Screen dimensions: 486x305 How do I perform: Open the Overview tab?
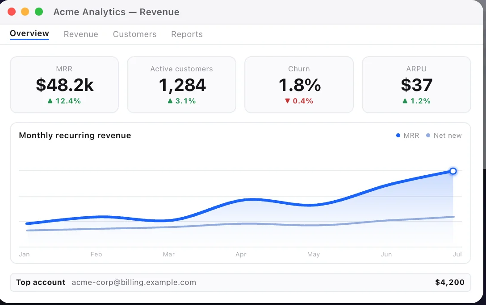tap(29, 33)
